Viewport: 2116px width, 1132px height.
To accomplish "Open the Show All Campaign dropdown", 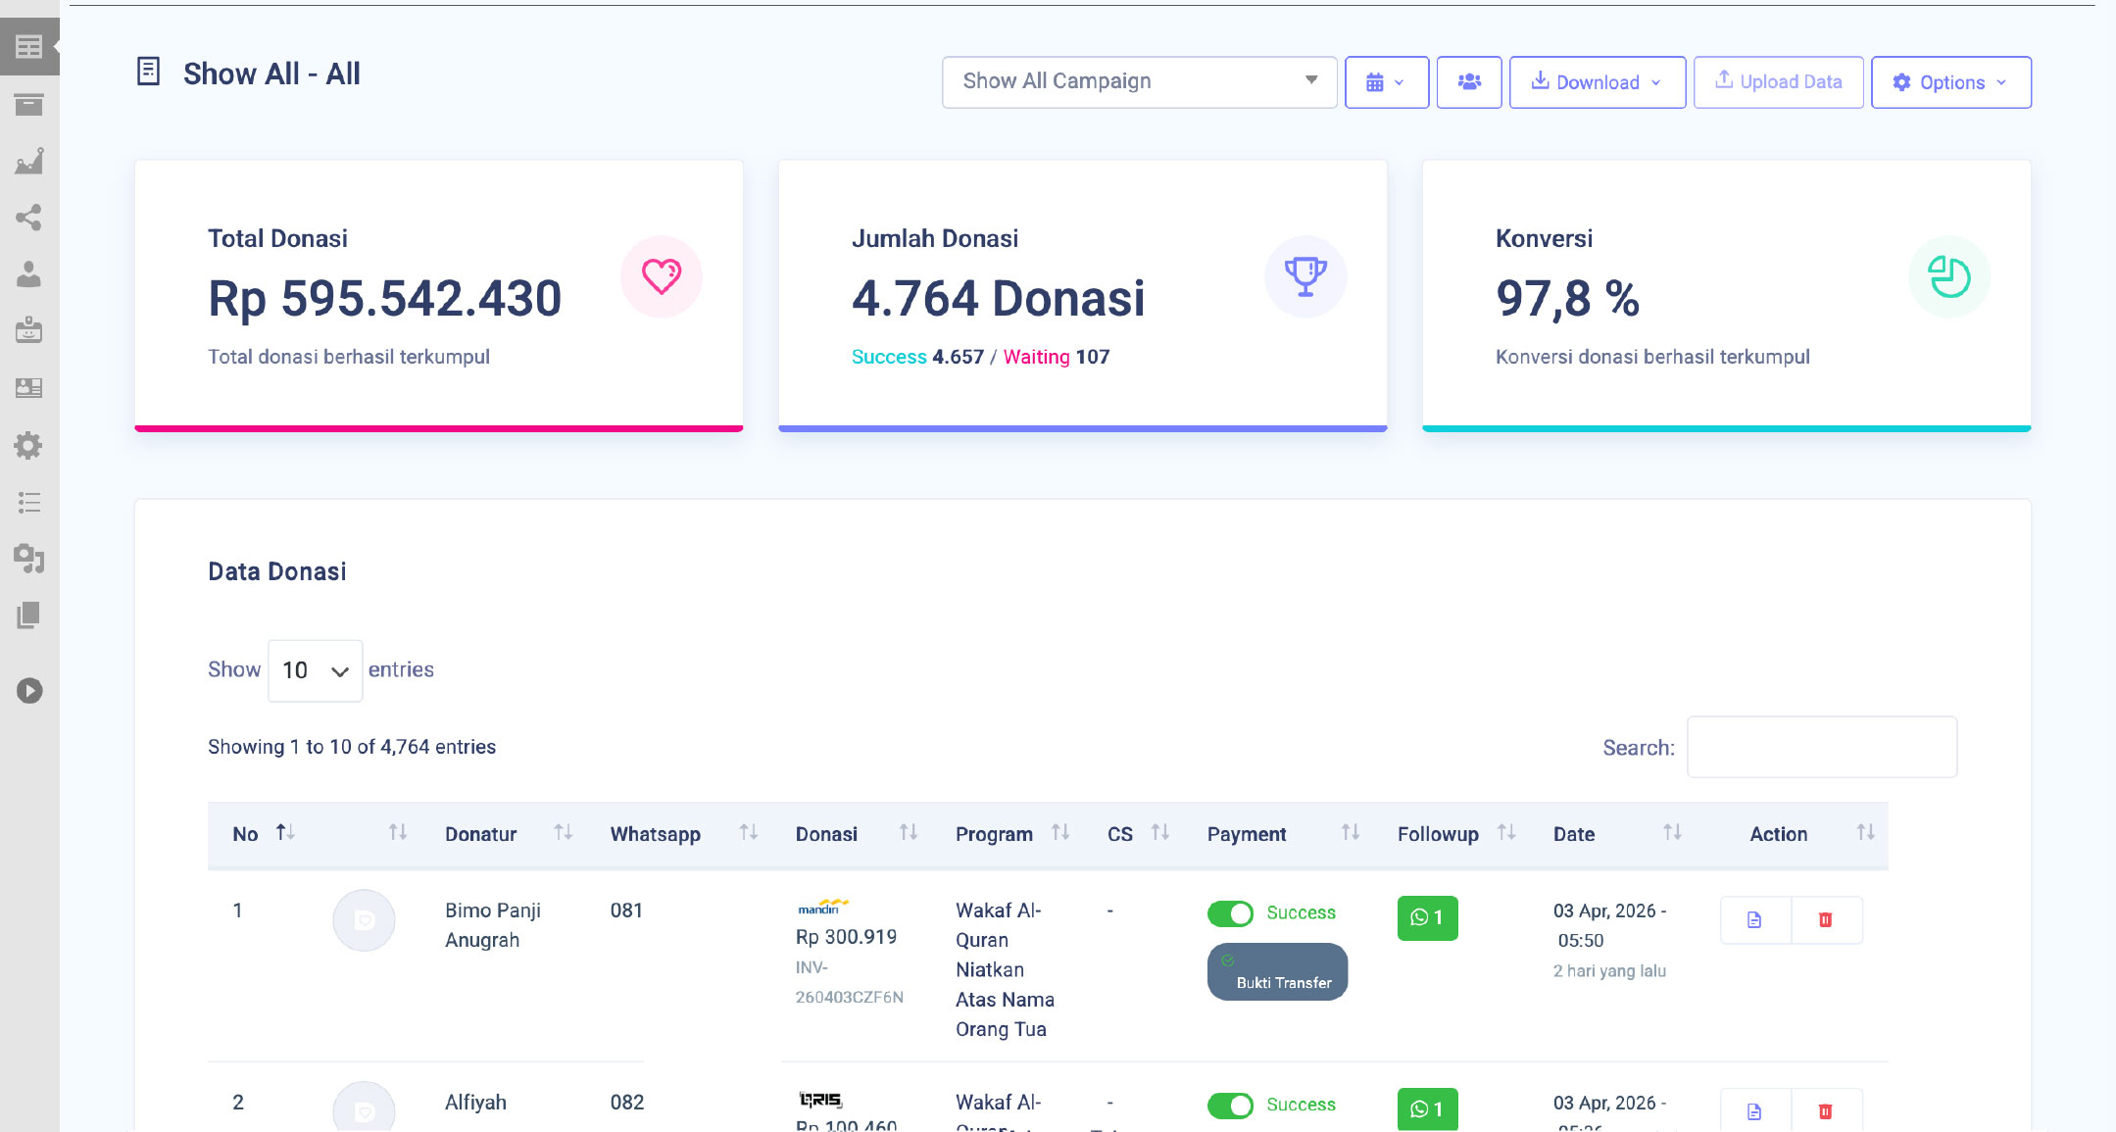I will [x=1139, y=82].
